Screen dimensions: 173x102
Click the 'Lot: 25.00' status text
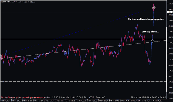[53, 97]
